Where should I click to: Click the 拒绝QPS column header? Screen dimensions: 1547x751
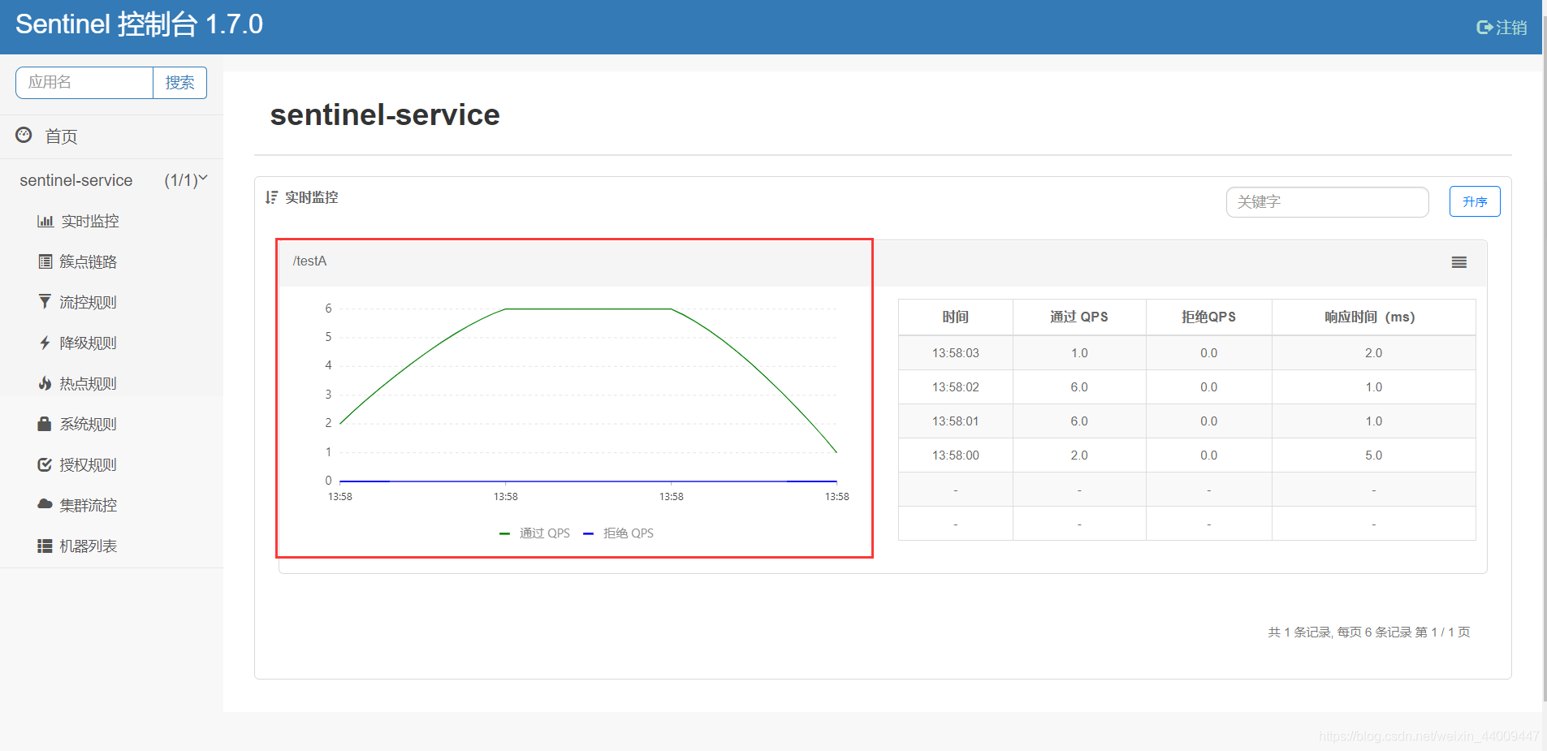tap(1208, 317)
